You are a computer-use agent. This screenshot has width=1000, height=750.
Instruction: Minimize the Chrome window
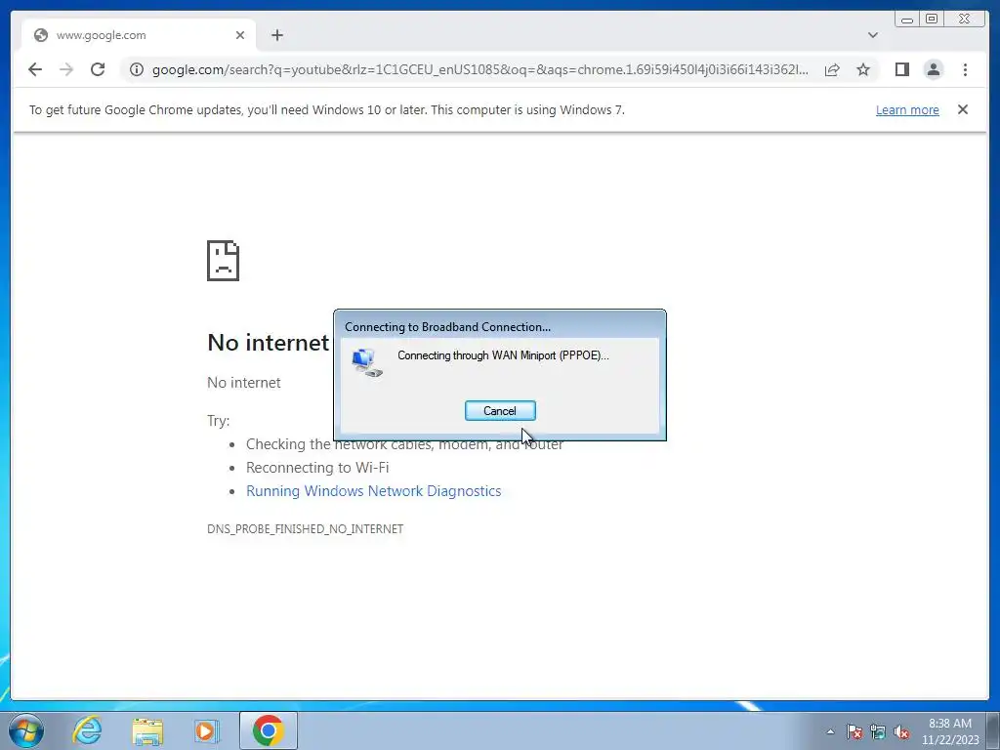tap(907, 20)
